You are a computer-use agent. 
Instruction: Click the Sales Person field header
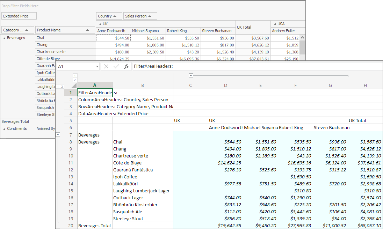[x=140, y=16]
